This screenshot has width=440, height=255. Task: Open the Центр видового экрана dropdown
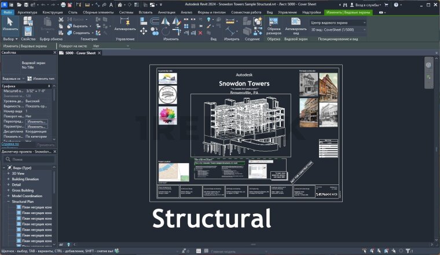point(338,23)
